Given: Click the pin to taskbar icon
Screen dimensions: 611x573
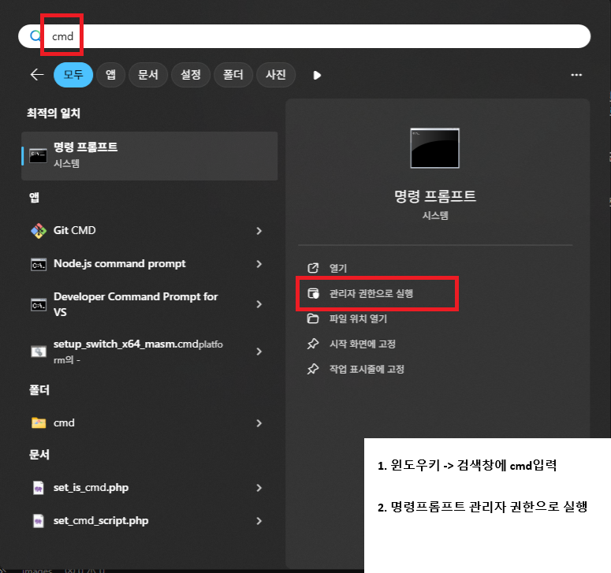Looking at the screenshot, I should (x=313, y=369).
